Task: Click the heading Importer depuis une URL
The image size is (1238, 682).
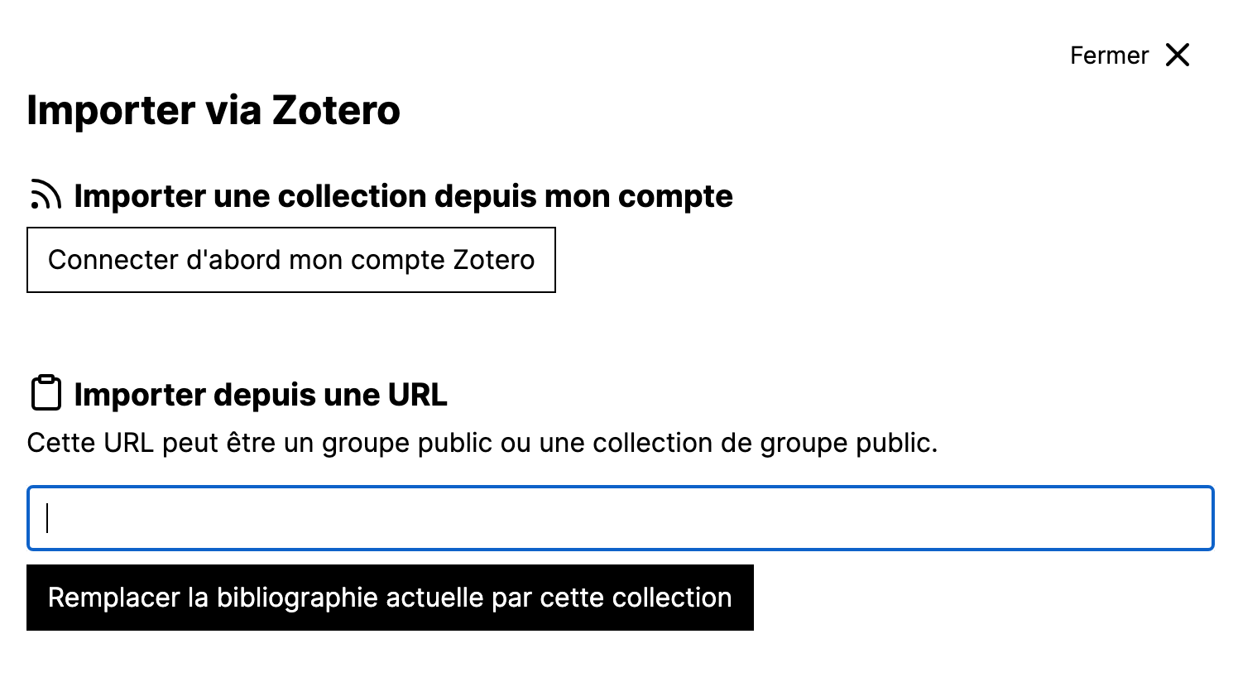Action: (x=260, y=394)
